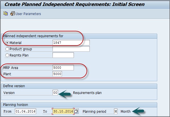170x117 pixels.
Task: Click the Month period description text
Action: (x=125, y=111)
